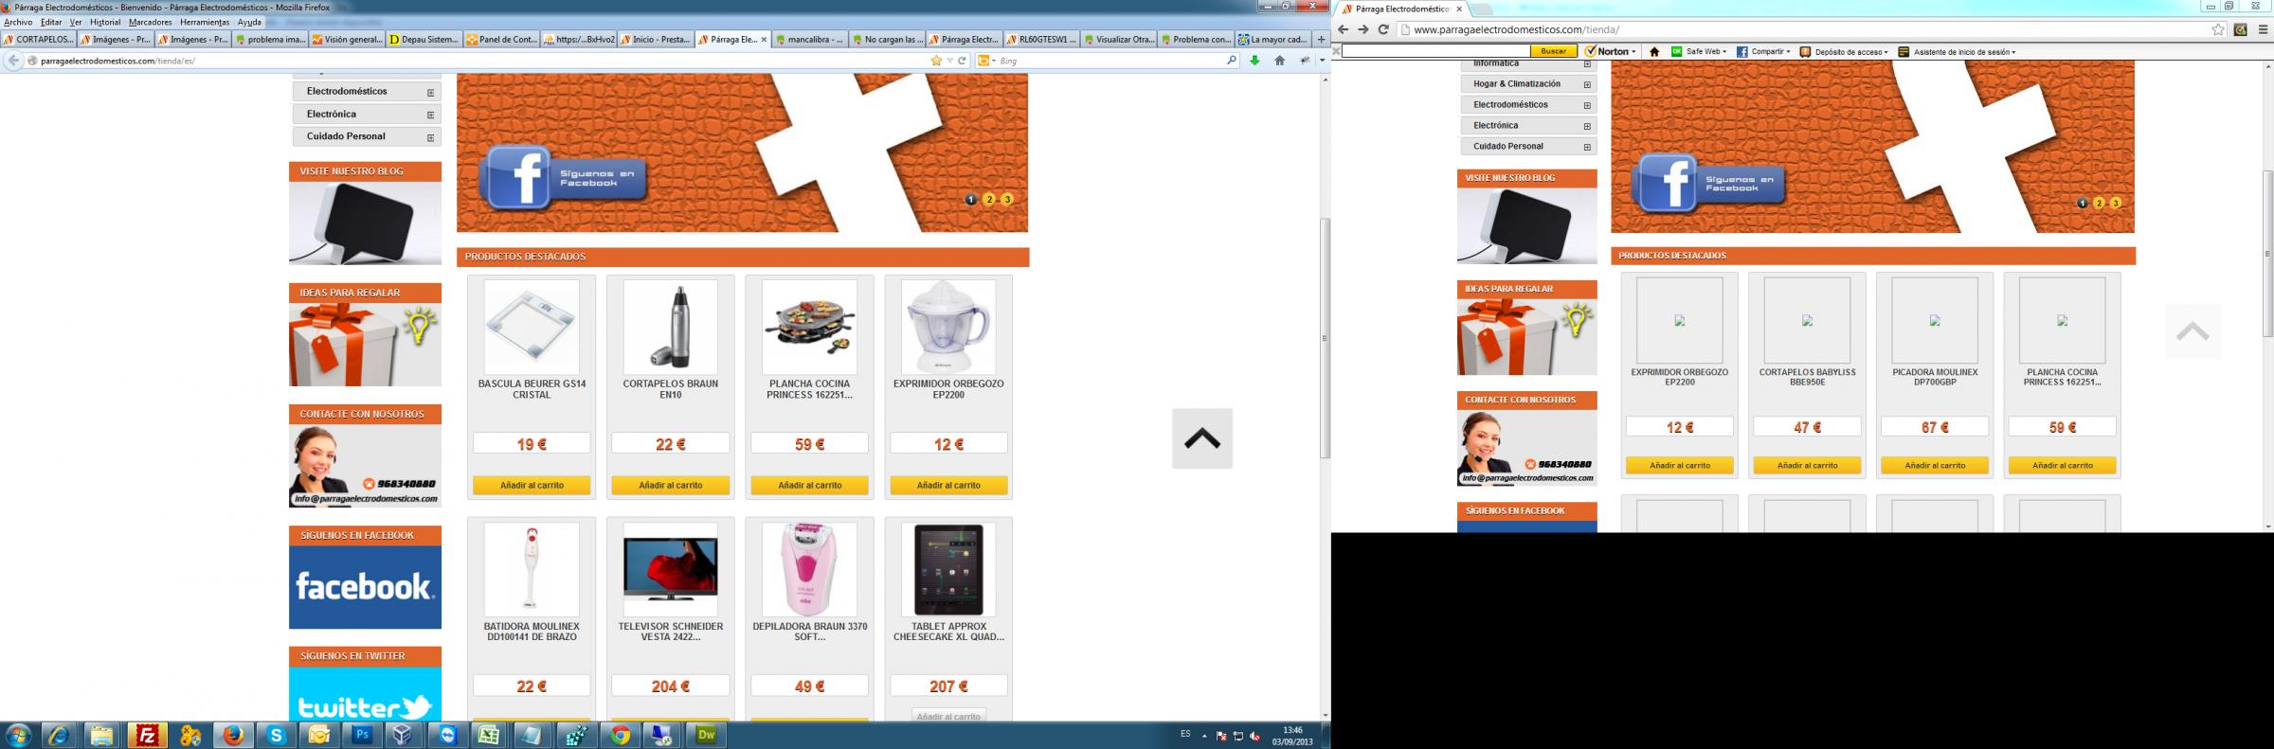Expand Electrónica category in Firefox sidebar
Image resolution: width=2274 pixels, height=749 pixels.
point(430,115)
